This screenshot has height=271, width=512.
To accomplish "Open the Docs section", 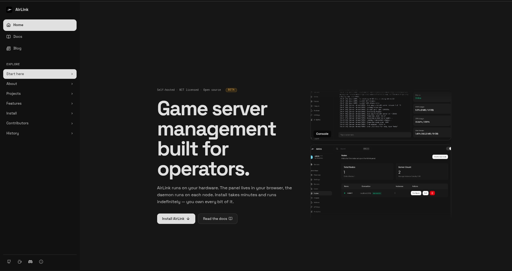I will [40, 37].
